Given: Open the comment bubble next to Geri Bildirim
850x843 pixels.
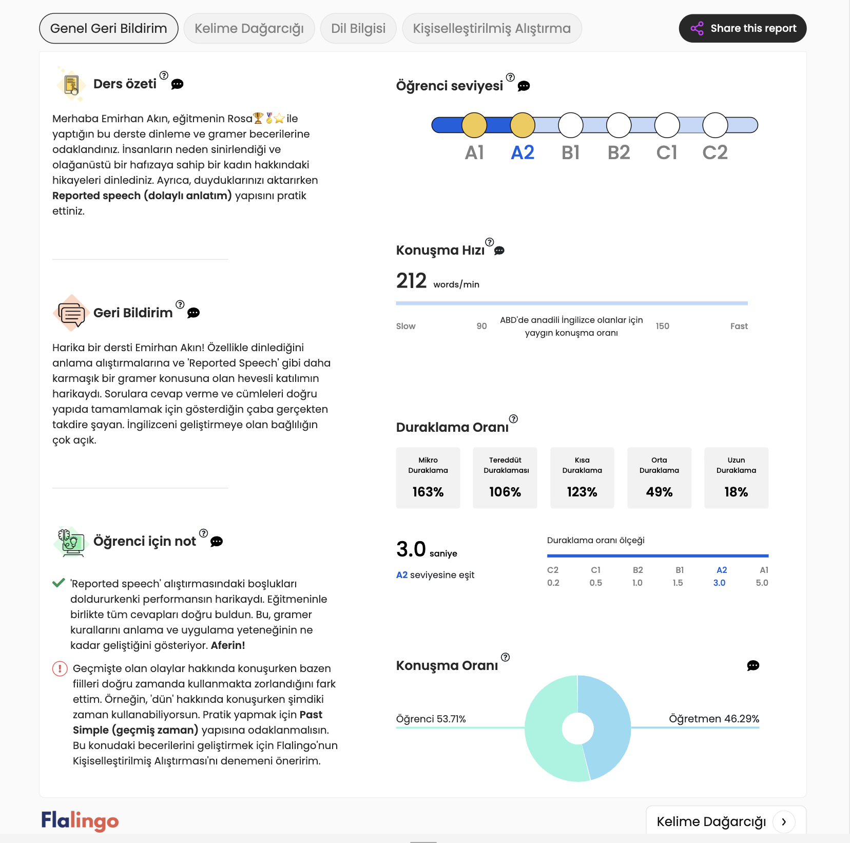Looking at the screenshot, I should (194, 313).
